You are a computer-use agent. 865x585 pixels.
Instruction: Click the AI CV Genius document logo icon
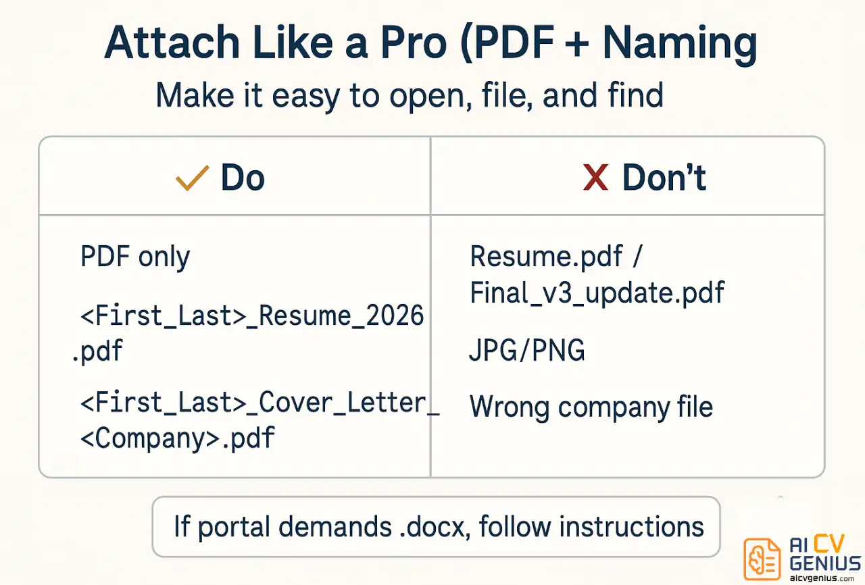(762, 560)
